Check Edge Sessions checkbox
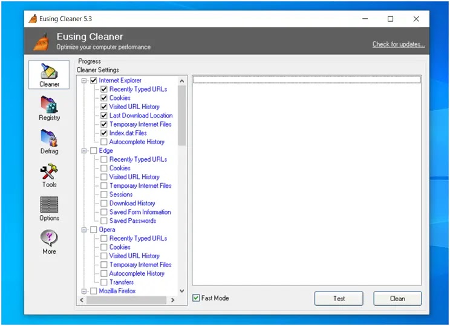450x326 pixels. (104, 195)
